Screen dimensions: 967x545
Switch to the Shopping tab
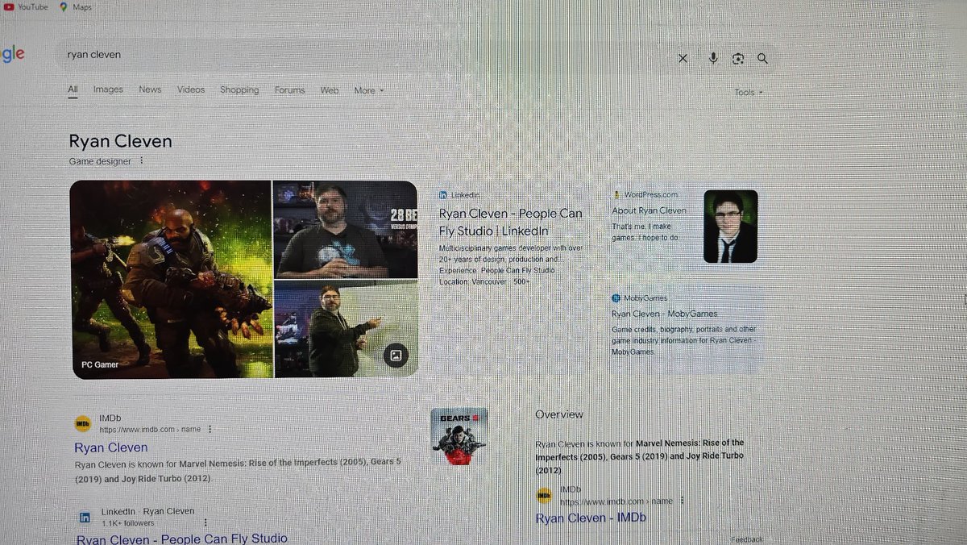tap(239, 90)
